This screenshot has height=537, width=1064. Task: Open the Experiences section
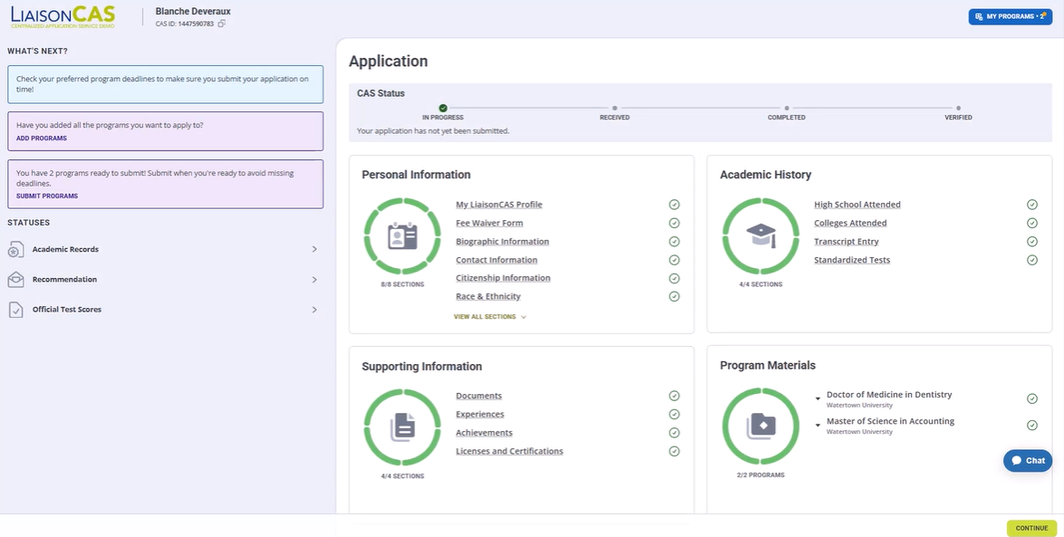pos(479,414)
